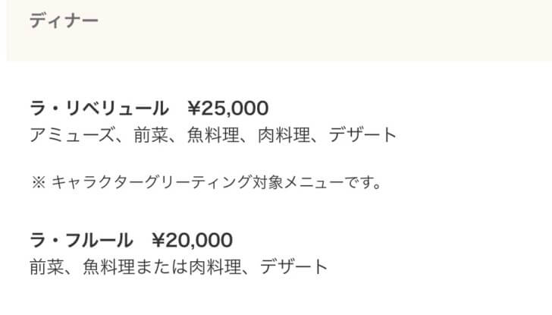Click 肉料理 in the ¥20,000 course description
The image size is (552, 315).
[215, 266]
